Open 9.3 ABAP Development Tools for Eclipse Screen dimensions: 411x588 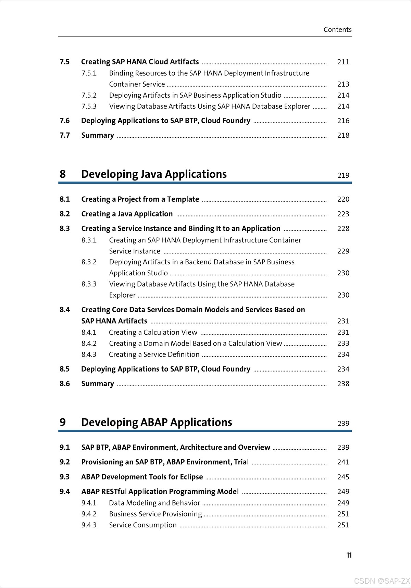click(x=142, y=477)
